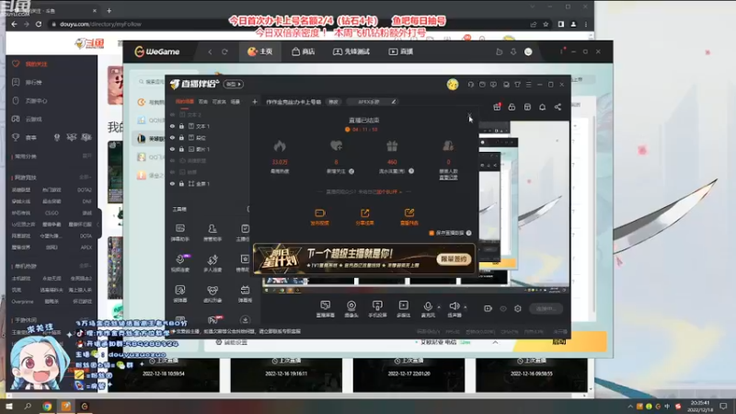
Task: Click the modify title button
Action: point(333,102)
